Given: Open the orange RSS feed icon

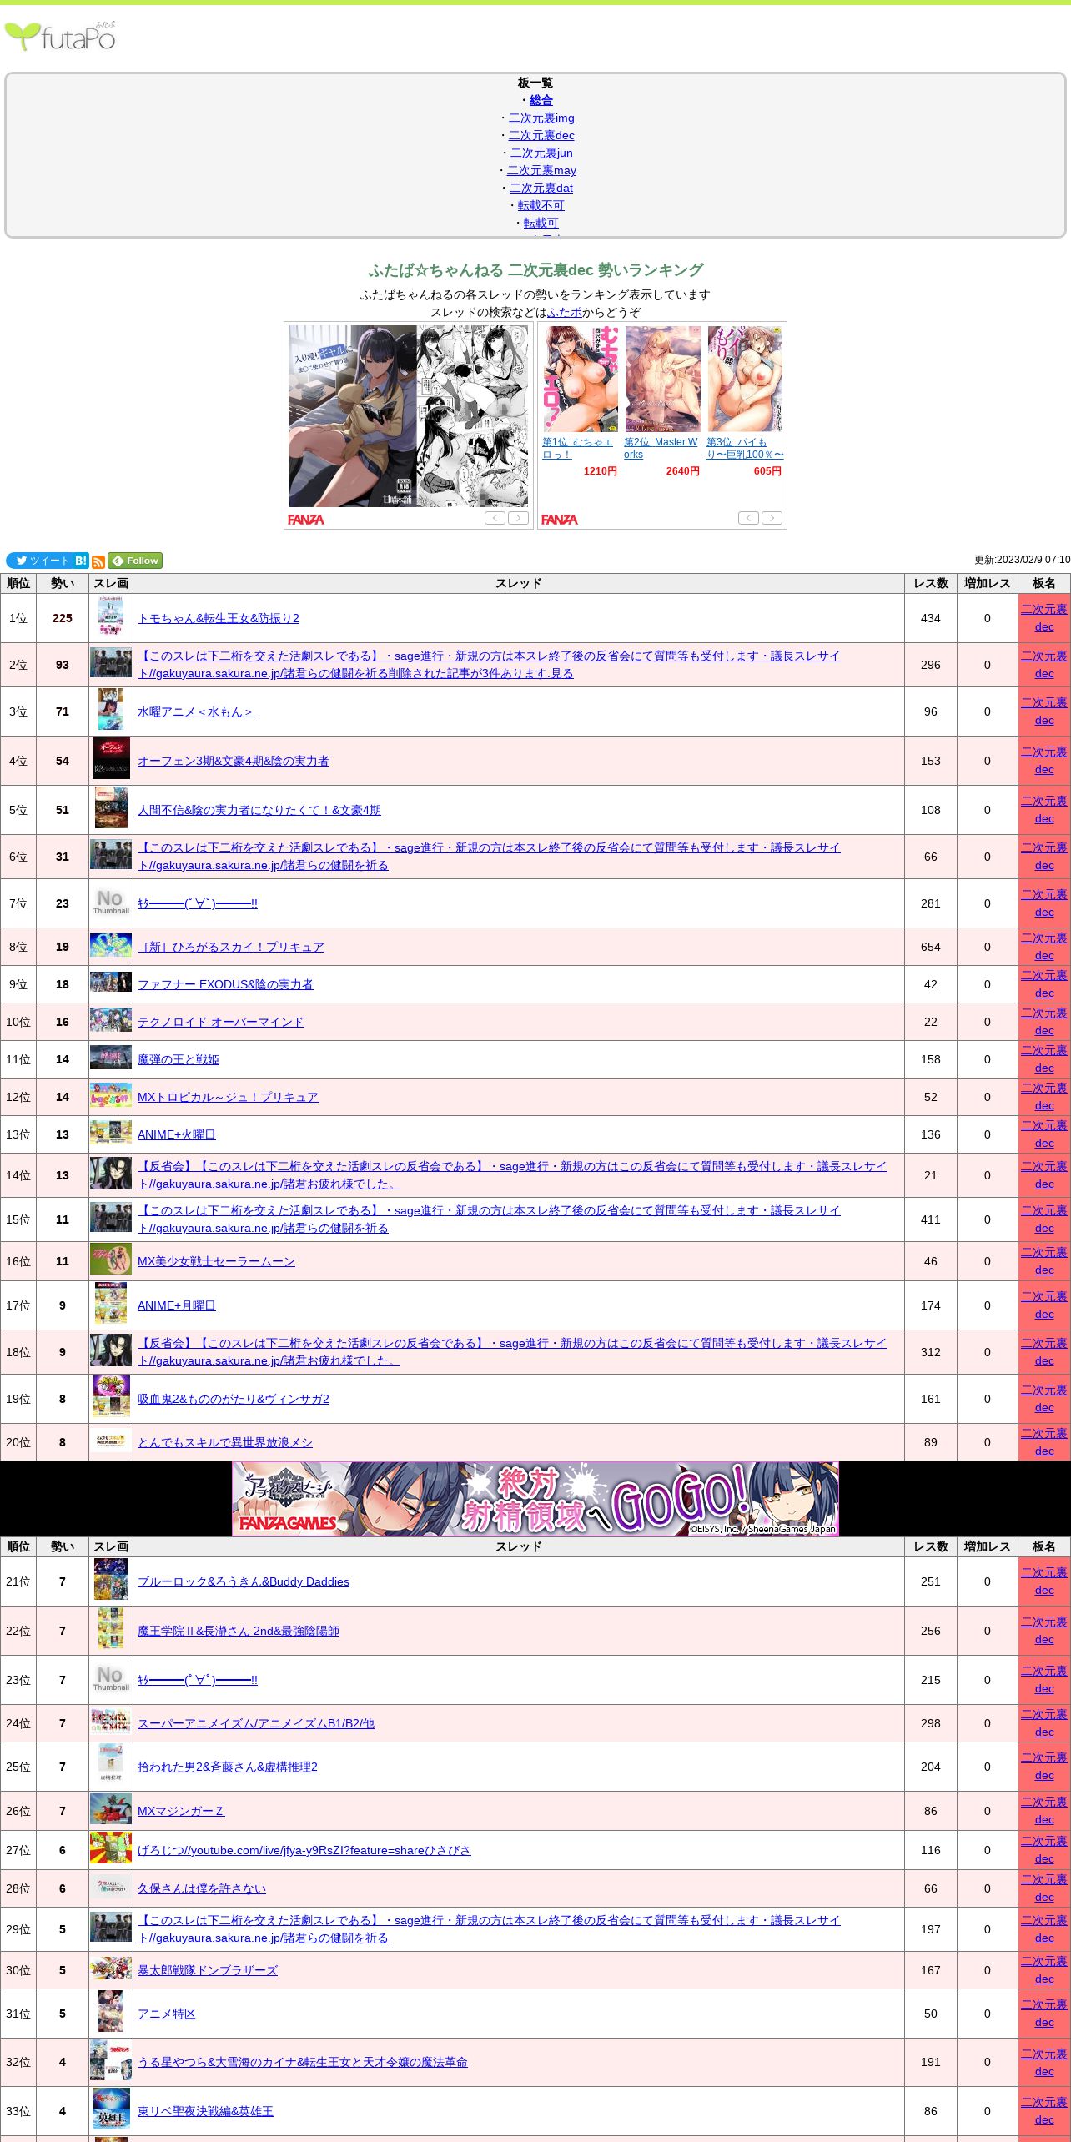Looking at the screenshot, I should pyautogui.click(x=98, y=561).
